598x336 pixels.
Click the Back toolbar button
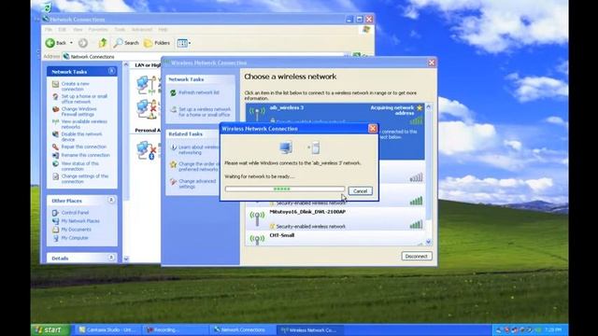(x=56, y=43)
